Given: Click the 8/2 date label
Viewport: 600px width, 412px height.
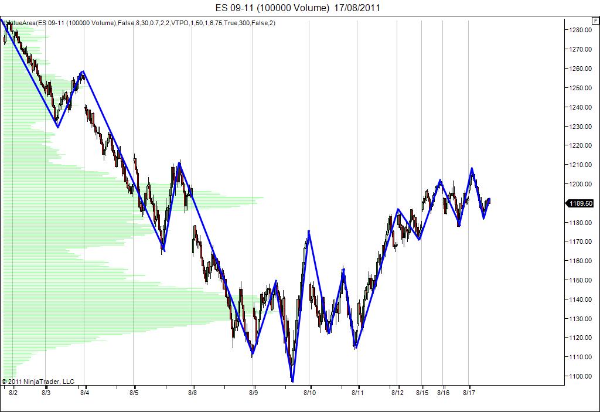Looking at the screenshot, I should (13, 393).
